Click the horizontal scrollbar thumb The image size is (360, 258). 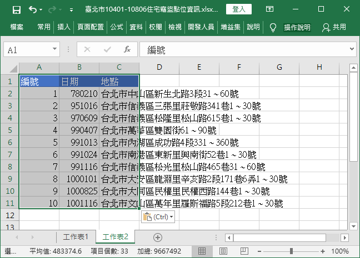point(279,238)
